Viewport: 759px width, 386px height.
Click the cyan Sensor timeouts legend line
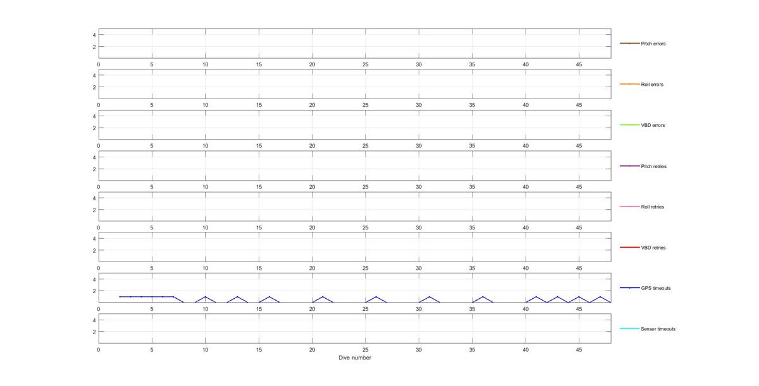[x=629, y=329]
